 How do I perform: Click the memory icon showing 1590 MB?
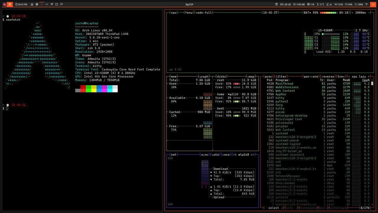[x=295, y=4]
